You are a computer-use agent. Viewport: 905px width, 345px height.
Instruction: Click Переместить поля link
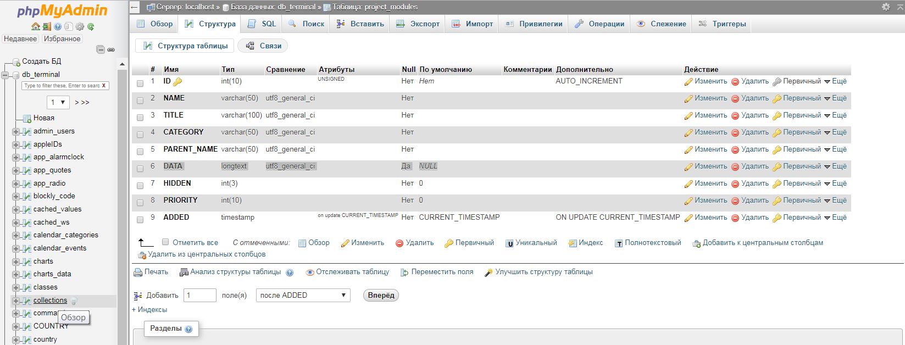pos(437,272)
